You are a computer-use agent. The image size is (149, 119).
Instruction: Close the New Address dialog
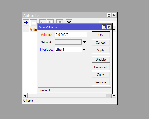pos(109,27)
